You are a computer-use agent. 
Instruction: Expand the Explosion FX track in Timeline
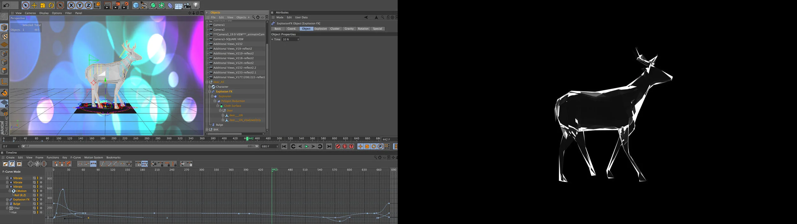tap(7, 199)
